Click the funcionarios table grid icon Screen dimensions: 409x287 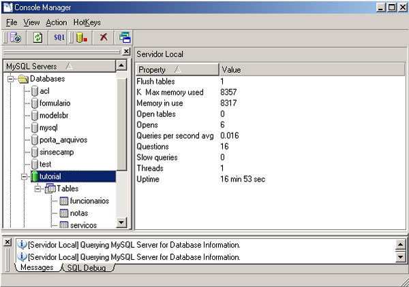point(64,201)
